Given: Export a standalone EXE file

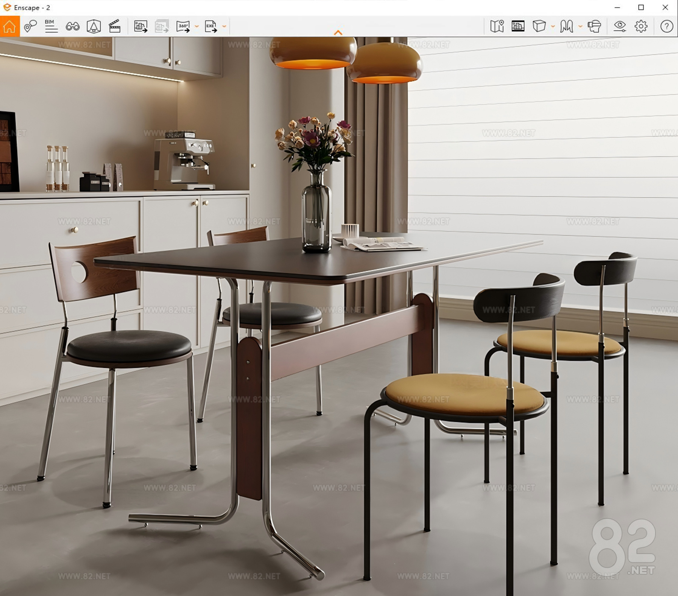Looking at the screenshot, I should 211,27.
